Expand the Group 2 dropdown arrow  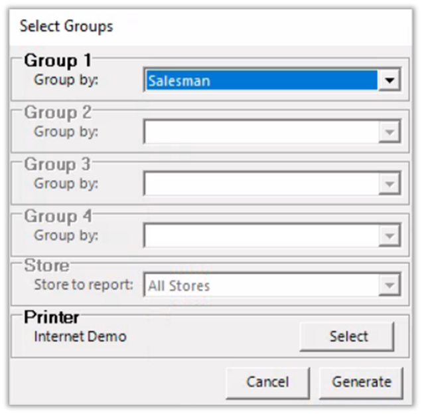click(389, 132)
